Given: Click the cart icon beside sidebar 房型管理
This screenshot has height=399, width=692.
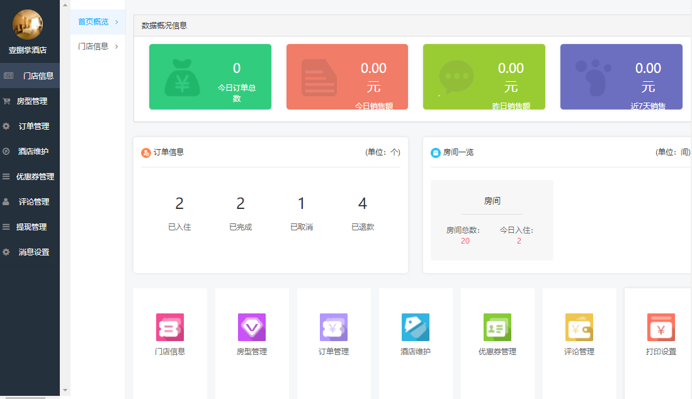Looking at the screenshot, I should click(7, 101).
